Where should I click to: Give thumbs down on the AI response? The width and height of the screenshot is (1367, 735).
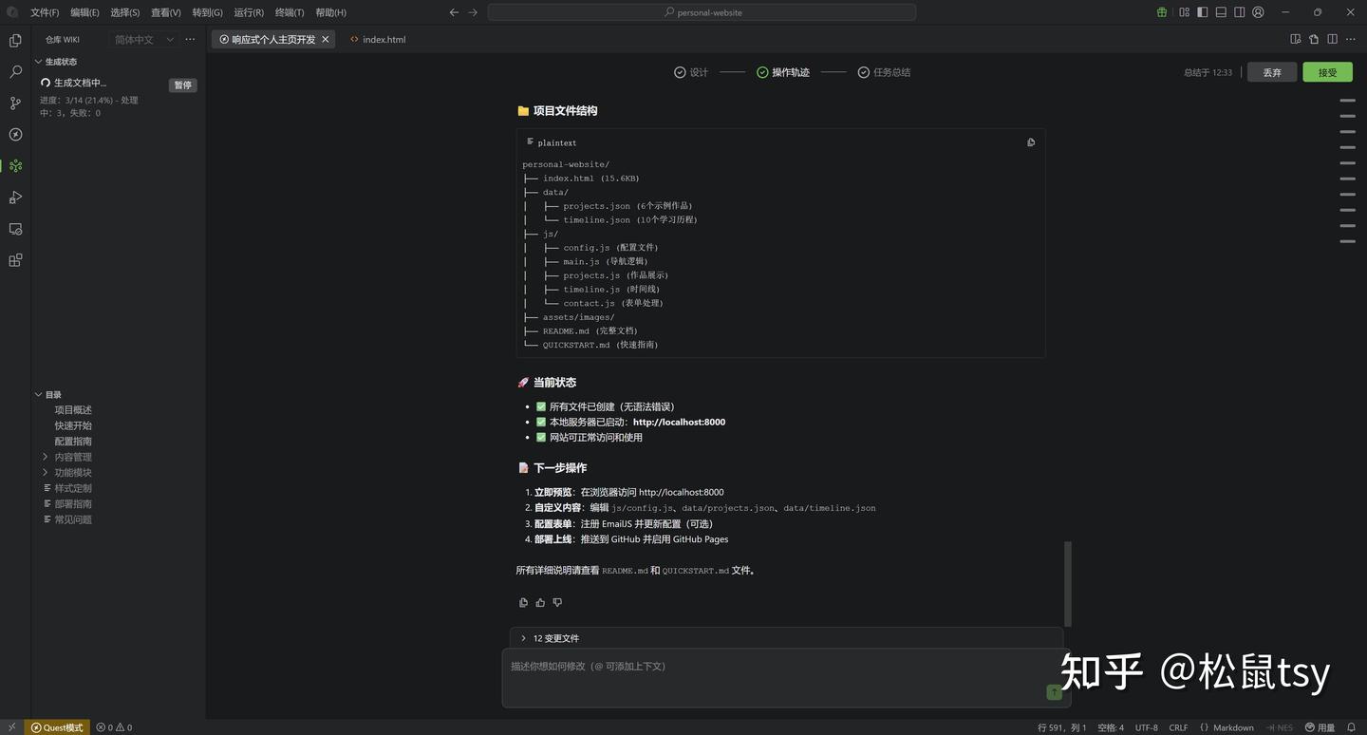(x=557, y=602)
